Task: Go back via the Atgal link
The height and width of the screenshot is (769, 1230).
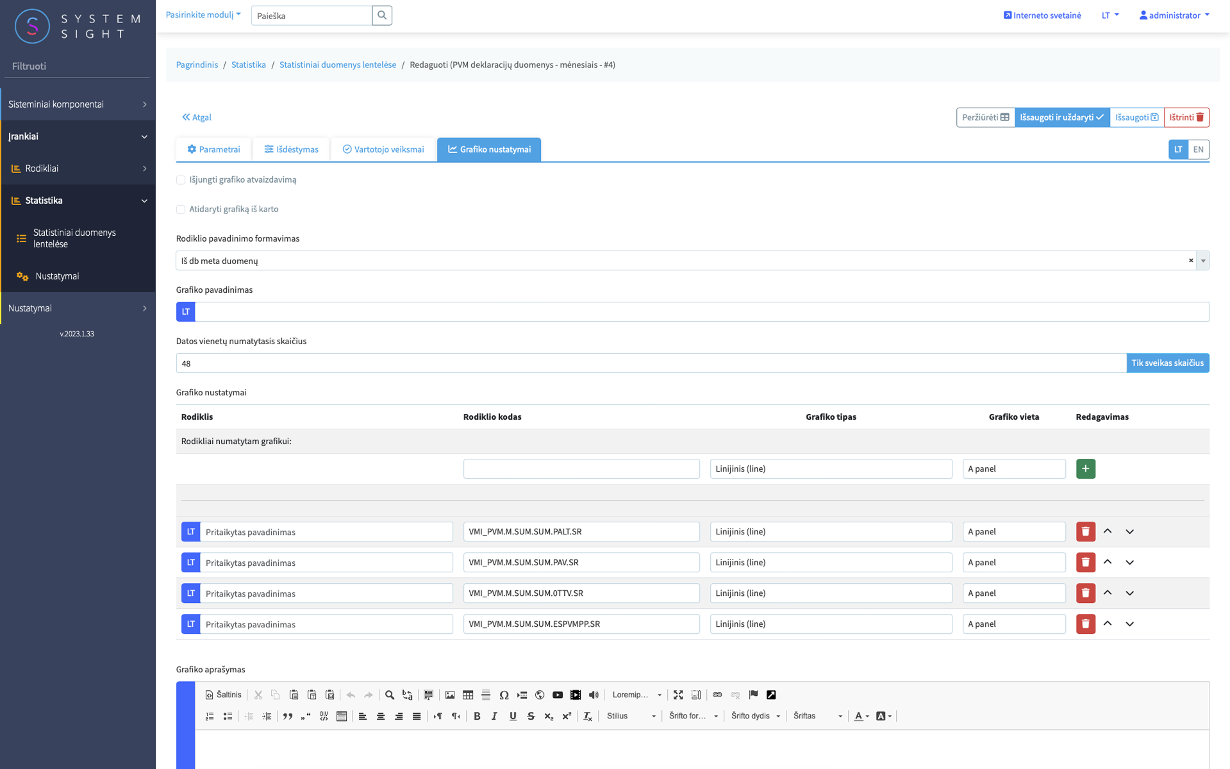Action: pyautogui.click(x=197, y=117)
